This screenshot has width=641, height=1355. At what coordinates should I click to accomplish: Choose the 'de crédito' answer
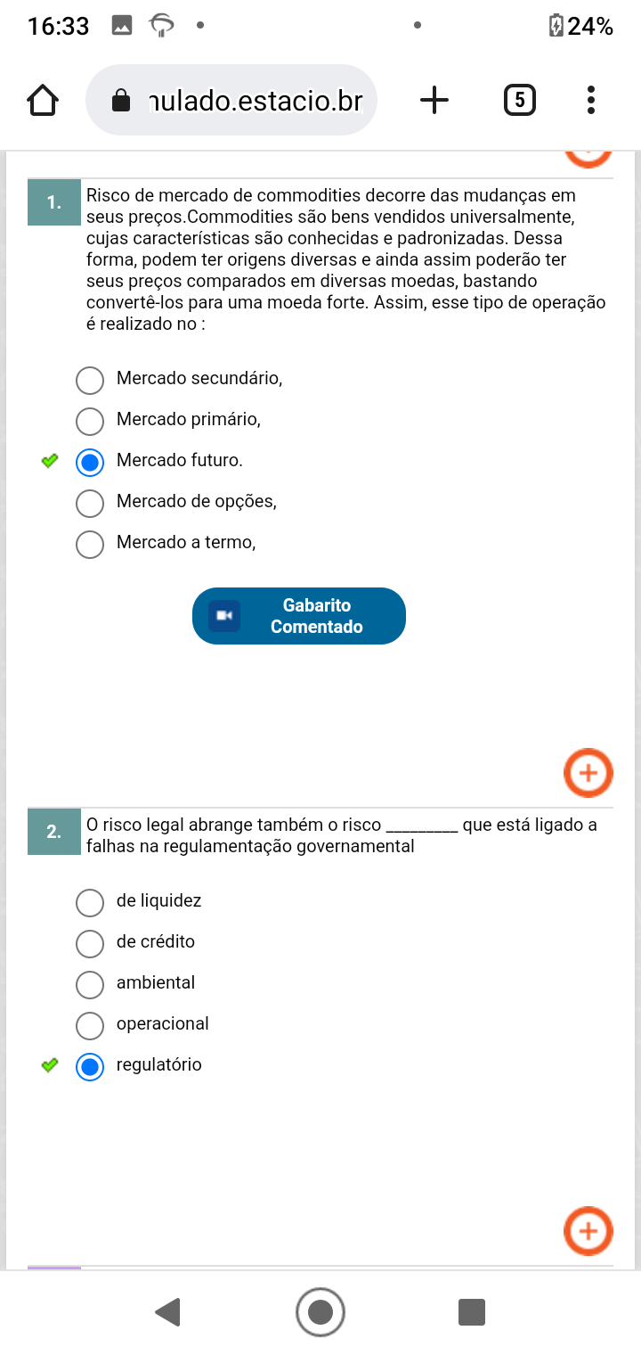[x=90, y=942]
